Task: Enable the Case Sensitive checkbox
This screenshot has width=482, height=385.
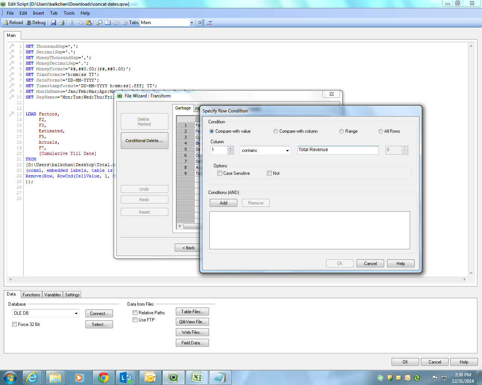Action: 220,173
